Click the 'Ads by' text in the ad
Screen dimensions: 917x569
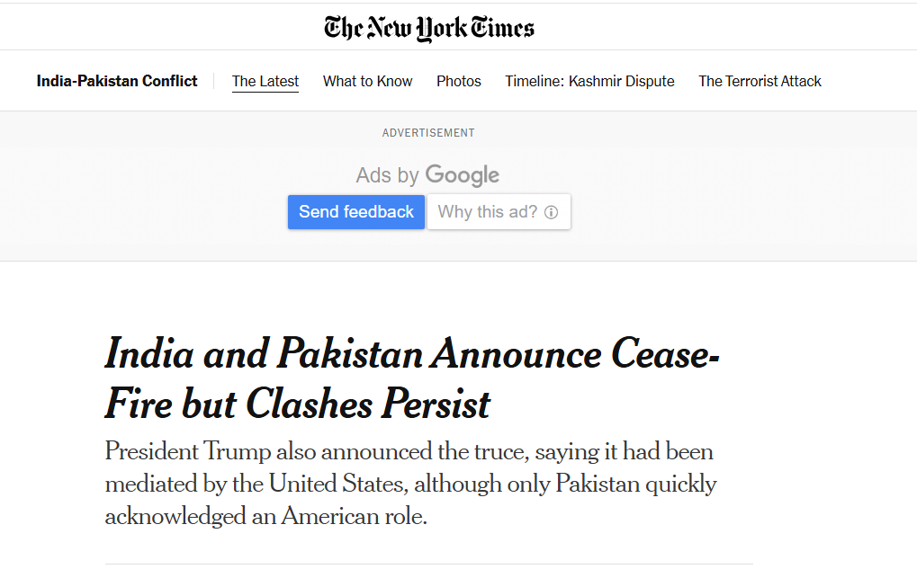(x=388, y=175)
